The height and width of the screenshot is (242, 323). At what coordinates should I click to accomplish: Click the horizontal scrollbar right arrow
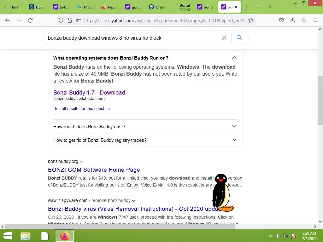click(x=315, y=227)
